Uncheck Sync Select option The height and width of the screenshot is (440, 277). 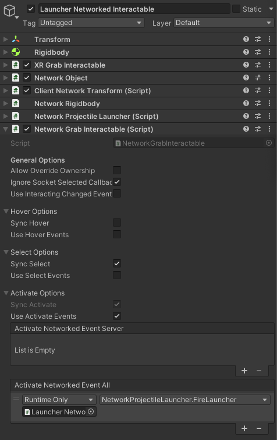point(117,263)
